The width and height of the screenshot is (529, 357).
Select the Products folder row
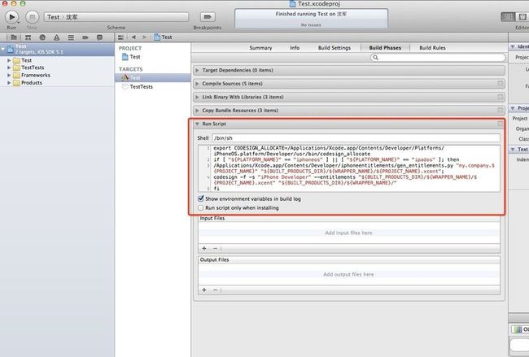pyautogui.click(x=57, y=83)
